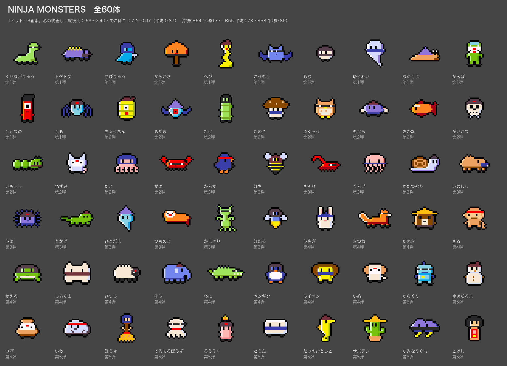Click the tanuki with straw hat たぬき
This screenshot has height=366, width=507.
425,218
